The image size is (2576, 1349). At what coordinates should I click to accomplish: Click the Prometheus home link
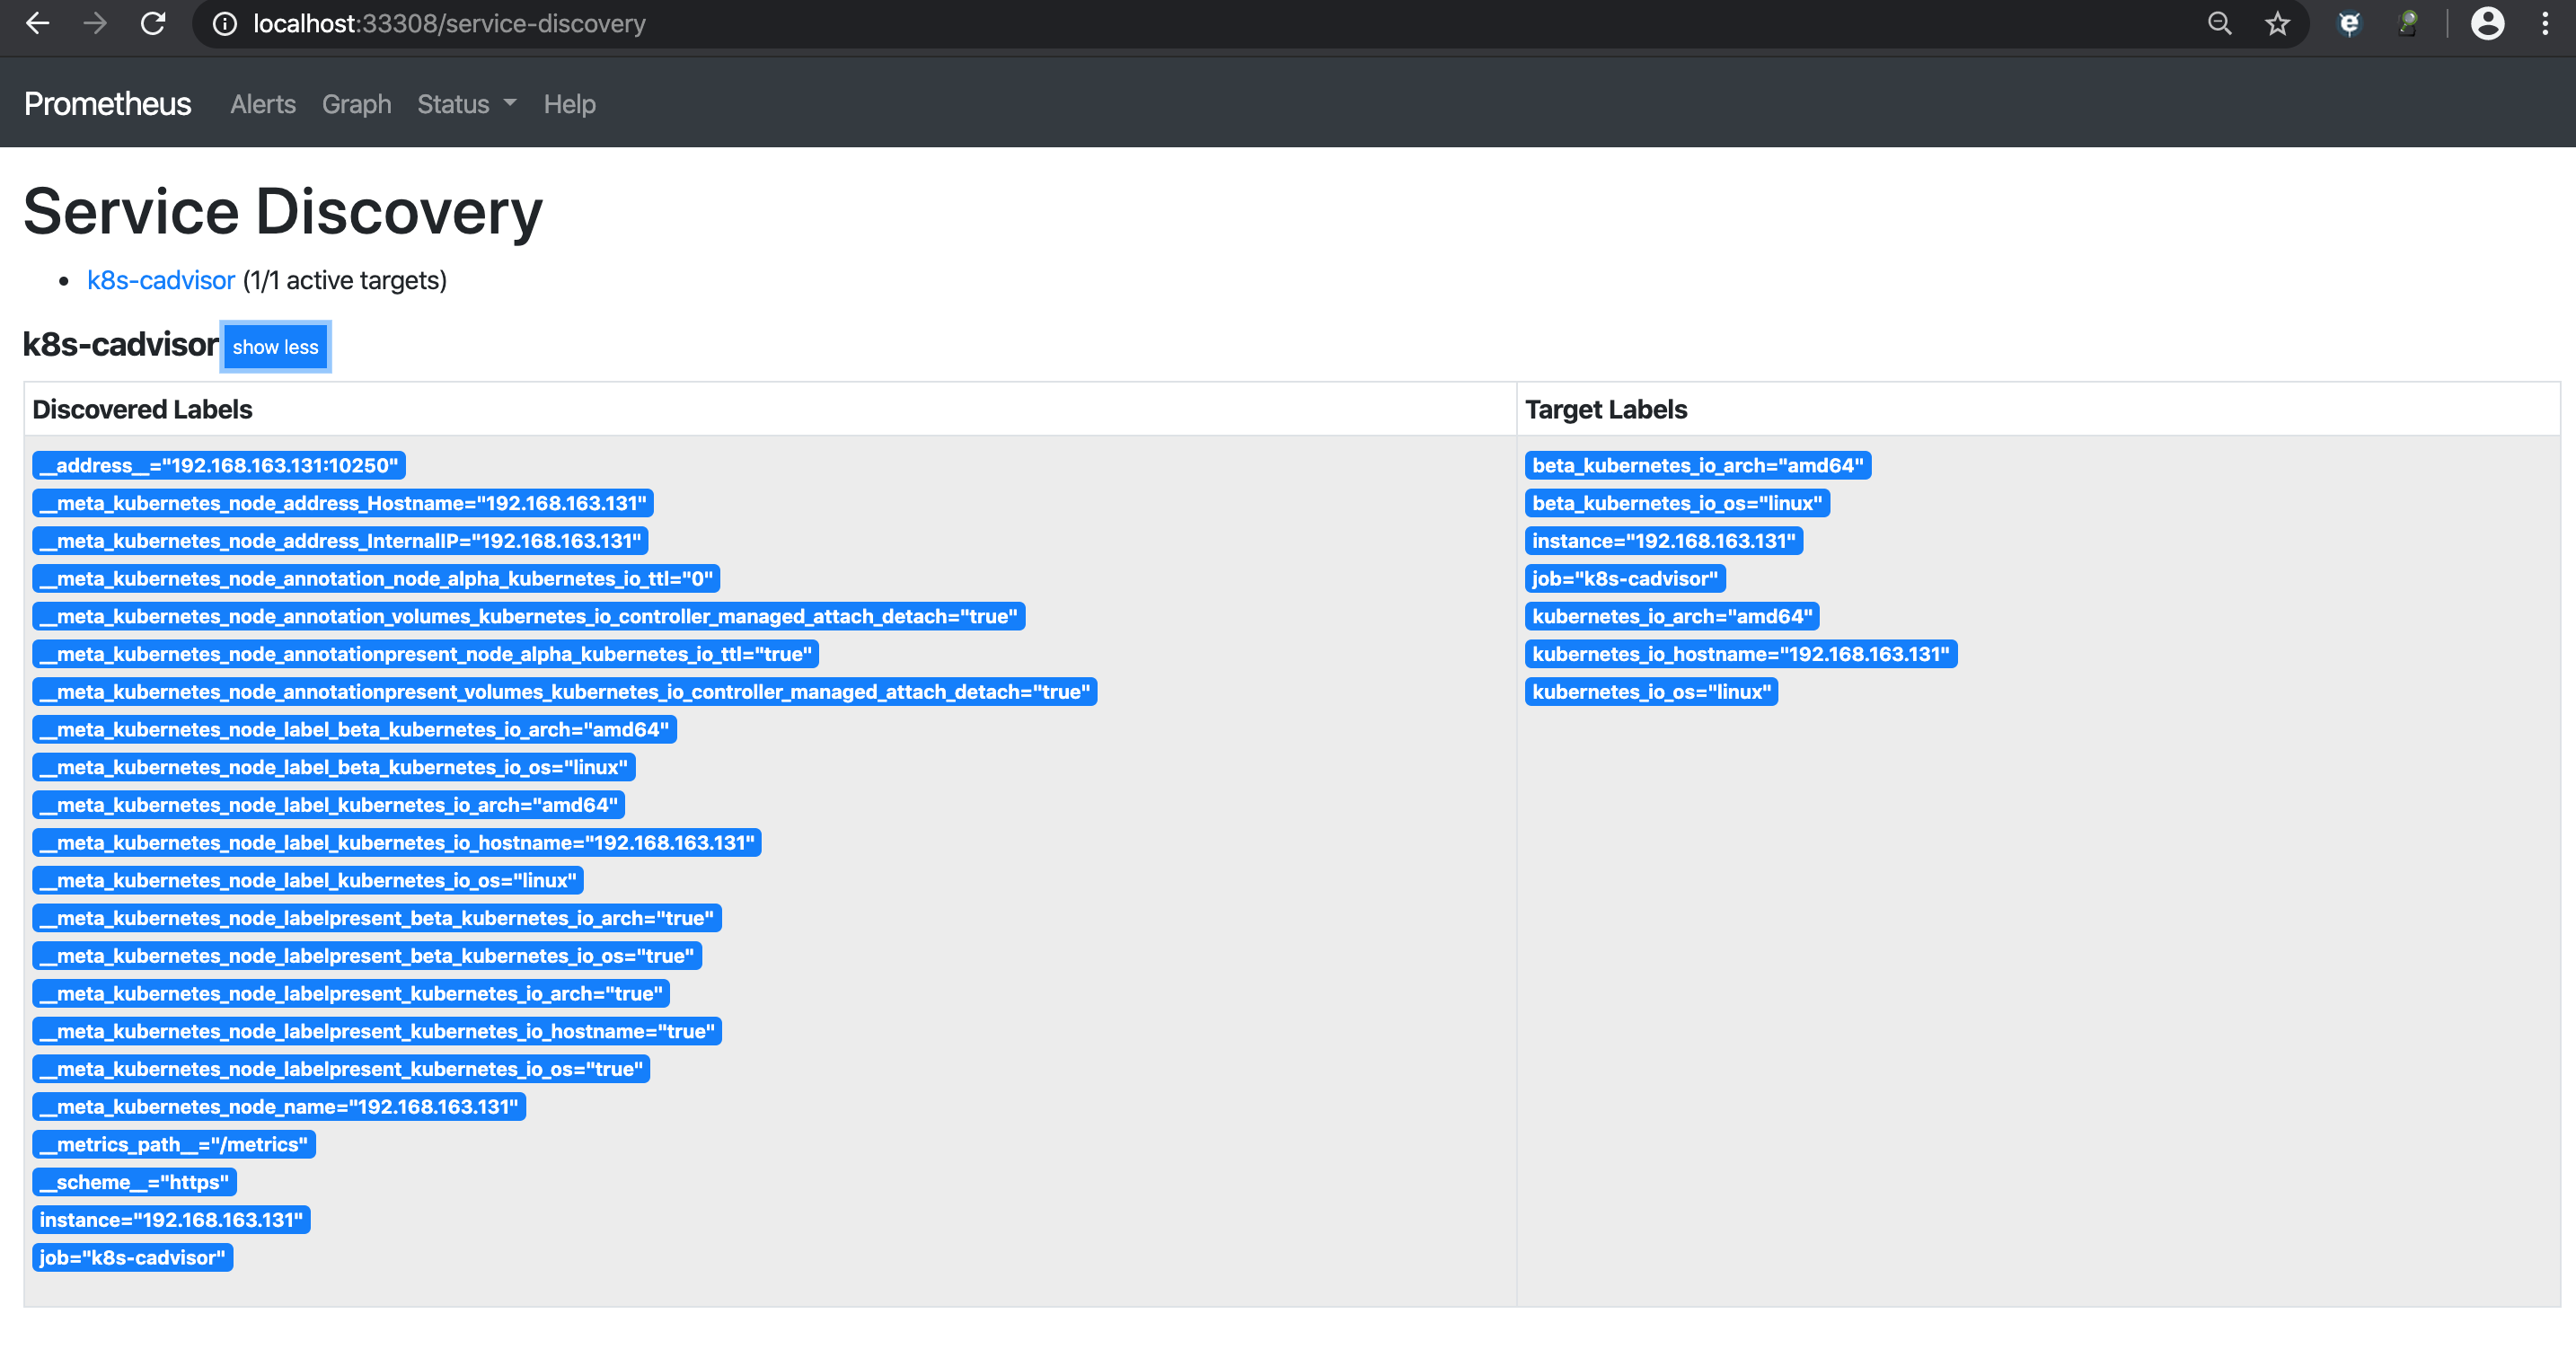coord(107,103)
